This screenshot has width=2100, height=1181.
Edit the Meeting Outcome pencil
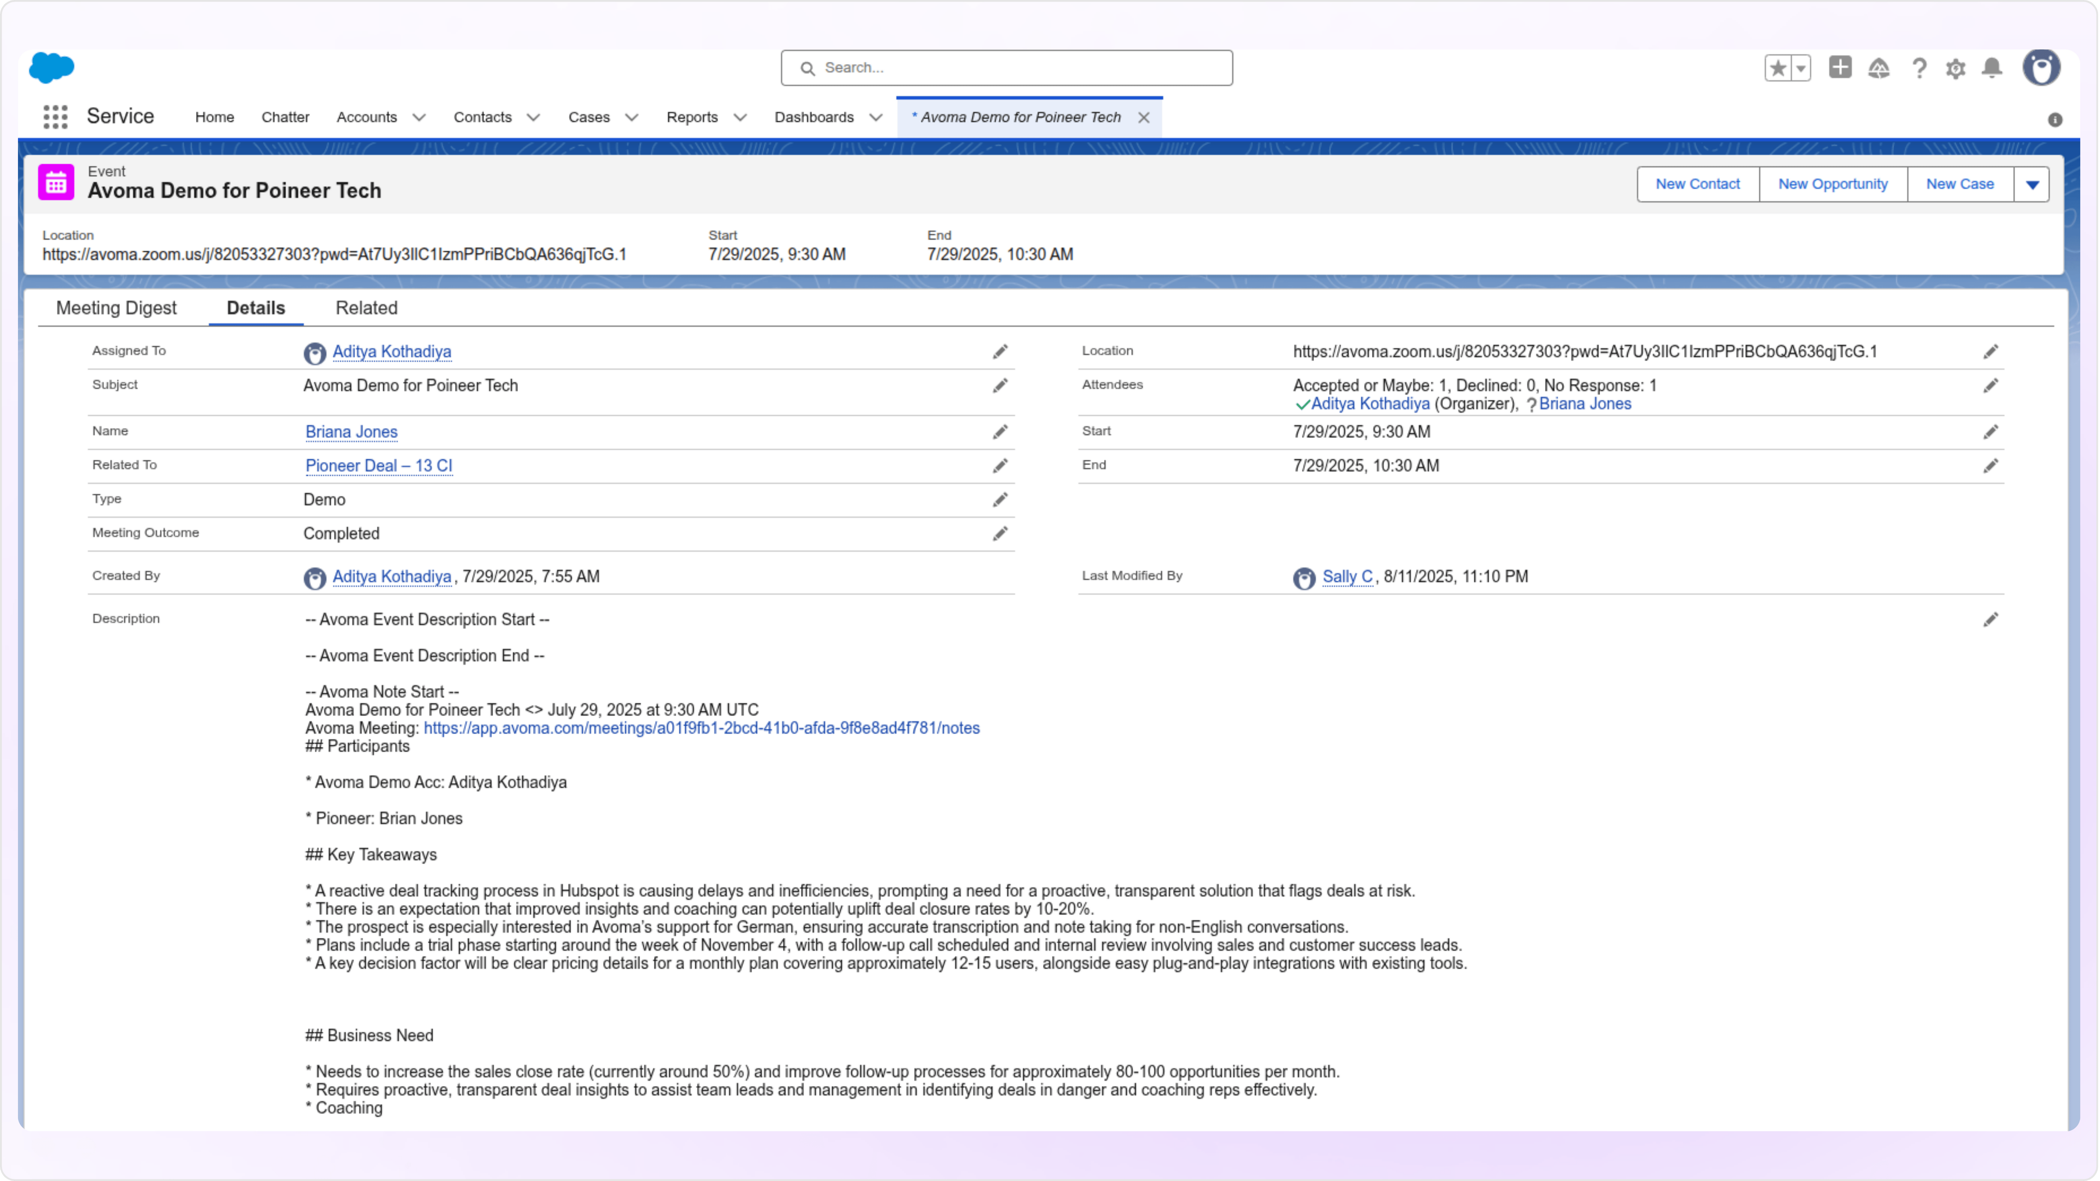pyautogui.click(x=1000, y=535)
